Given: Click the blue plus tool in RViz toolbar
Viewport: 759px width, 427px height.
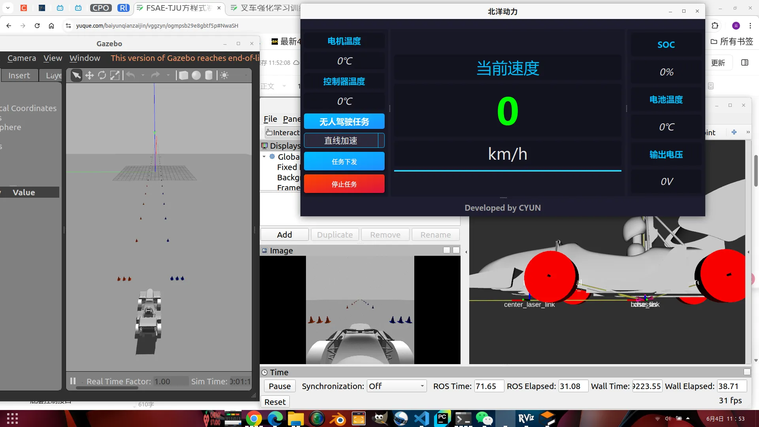Looking at the screenshot, I should point(734,132).
